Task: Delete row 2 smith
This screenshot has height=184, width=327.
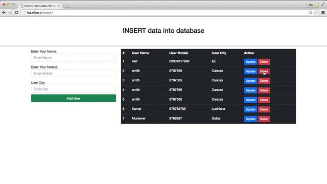Action: click(x=264, y=72)
